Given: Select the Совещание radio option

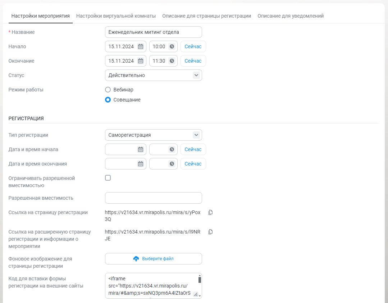Looking at the screenshot, I should tap(108, 100).
